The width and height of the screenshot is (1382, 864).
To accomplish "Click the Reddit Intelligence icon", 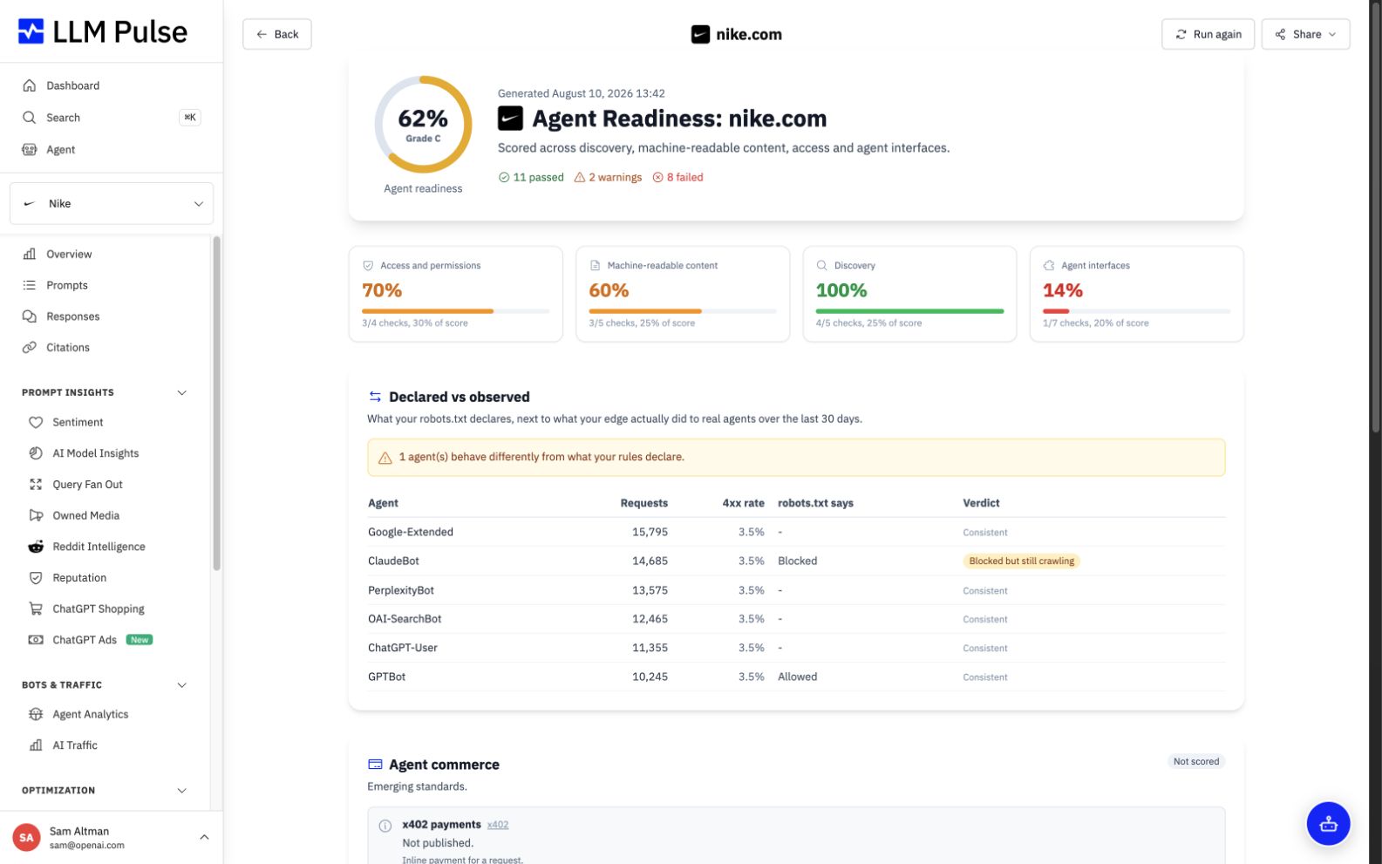I will (36, 547).
